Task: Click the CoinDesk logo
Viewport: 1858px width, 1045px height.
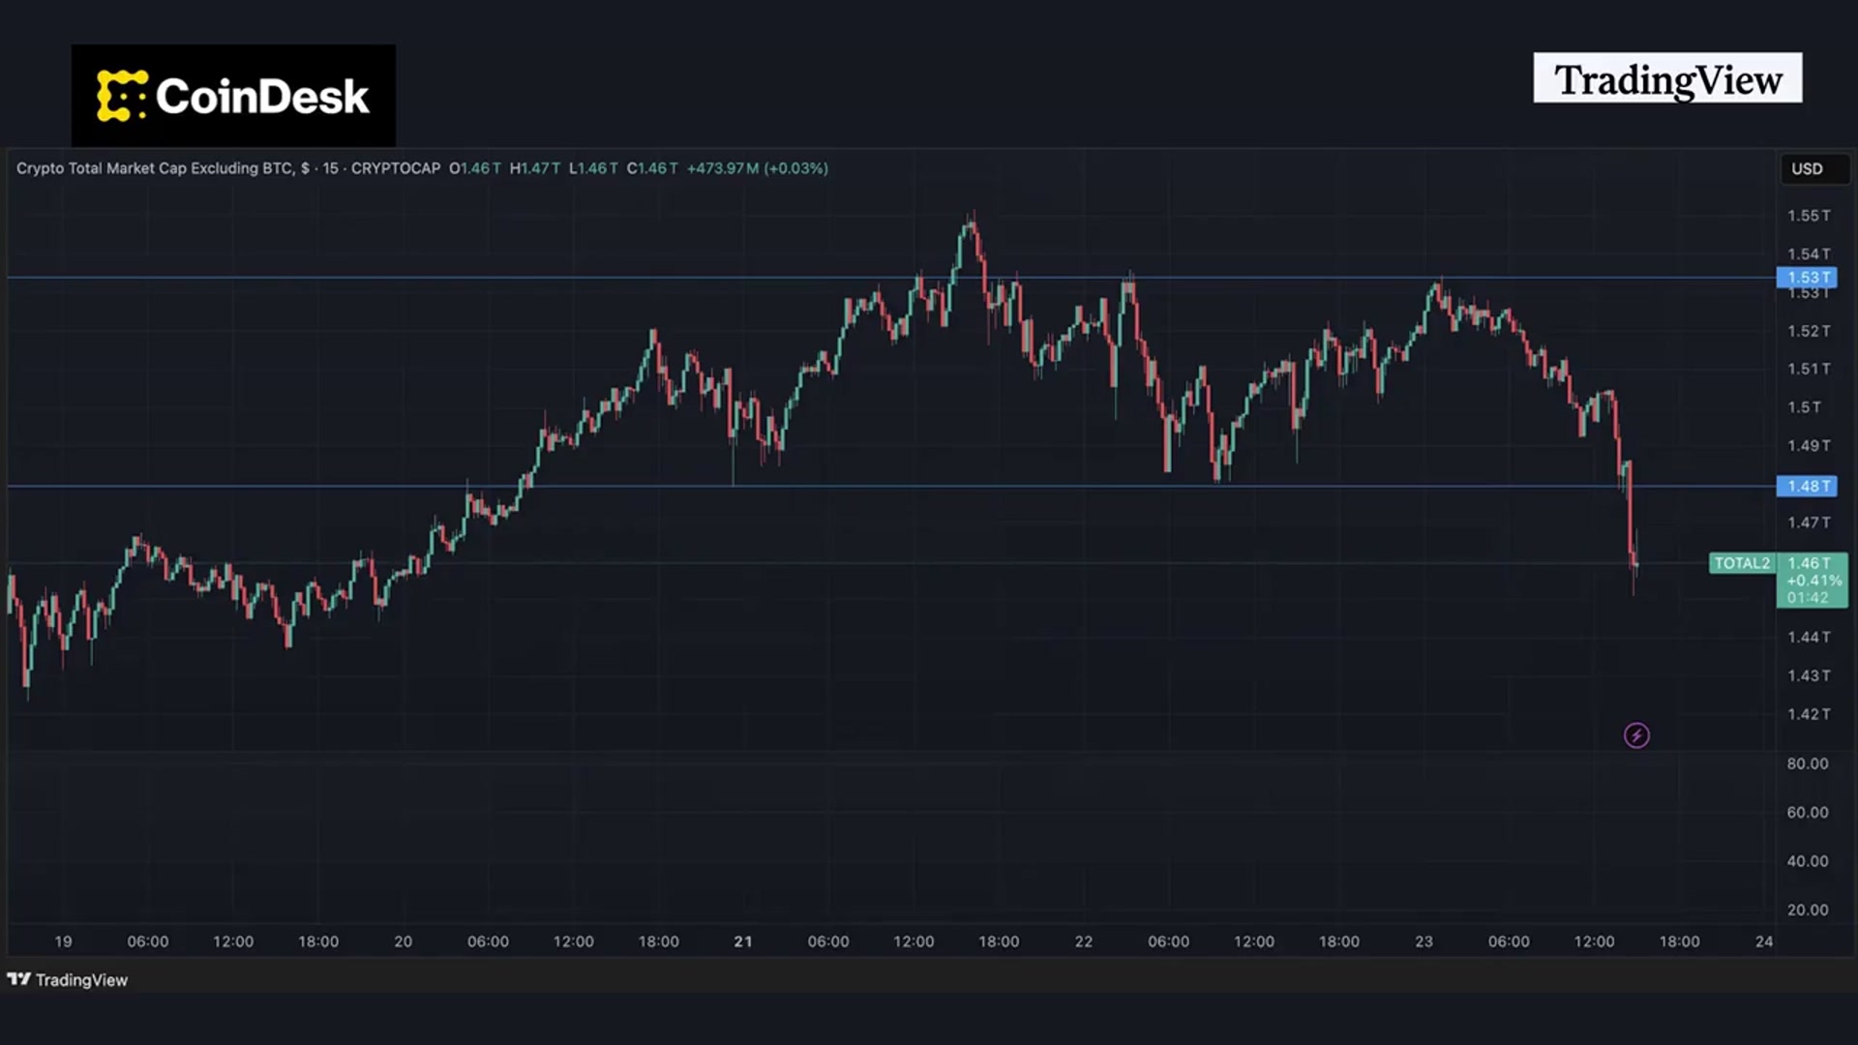Action: (233, 96)
